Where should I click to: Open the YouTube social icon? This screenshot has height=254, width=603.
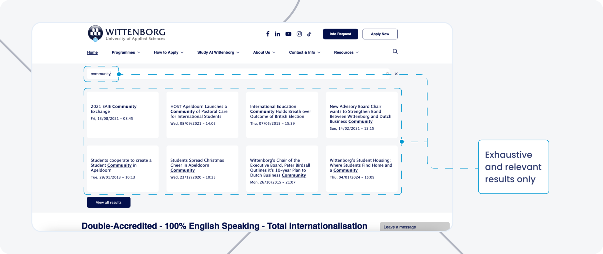tap(288, 34)
